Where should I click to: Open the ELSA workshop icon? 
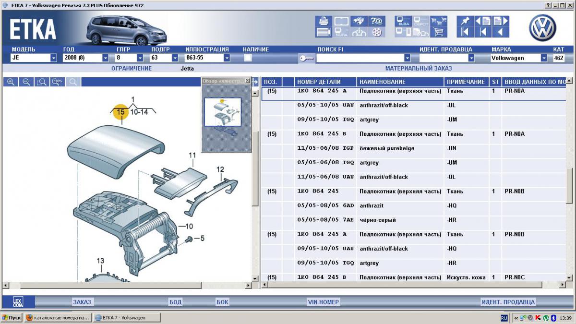[x=403, y=21]
